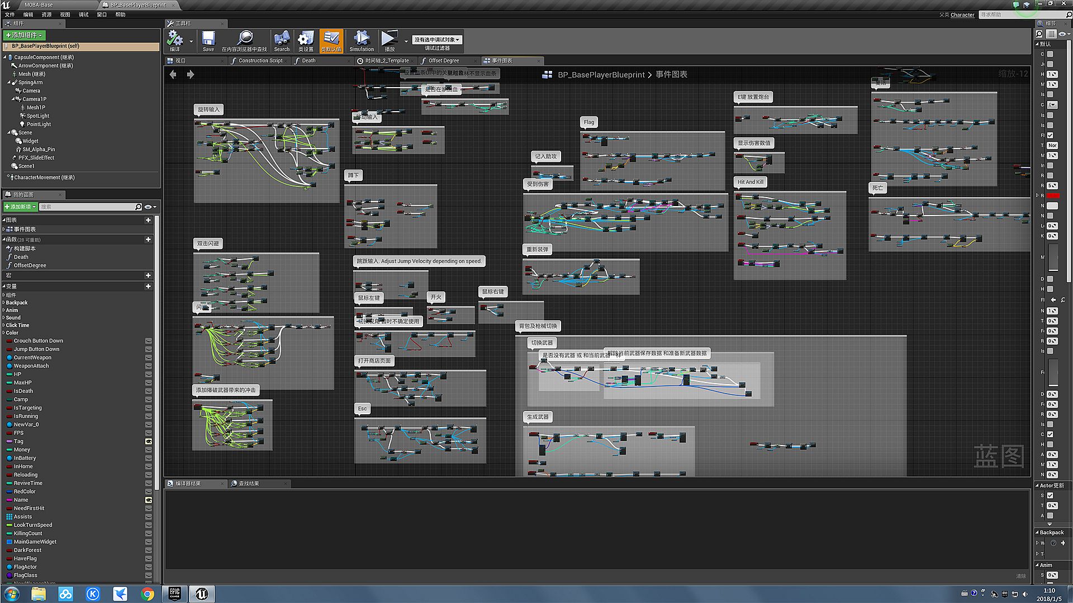Open the Add Component (添加组件) dropdown
Screen dimensions: 1073x603
(25, 35)
